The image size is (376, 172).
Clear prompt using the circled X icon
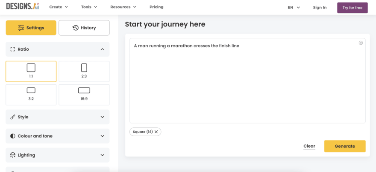[361, 43]
